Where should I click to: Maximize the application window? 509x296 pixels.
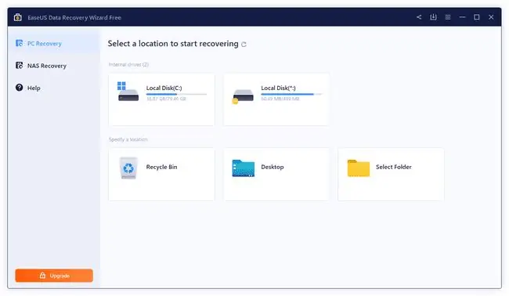[477, 17]
